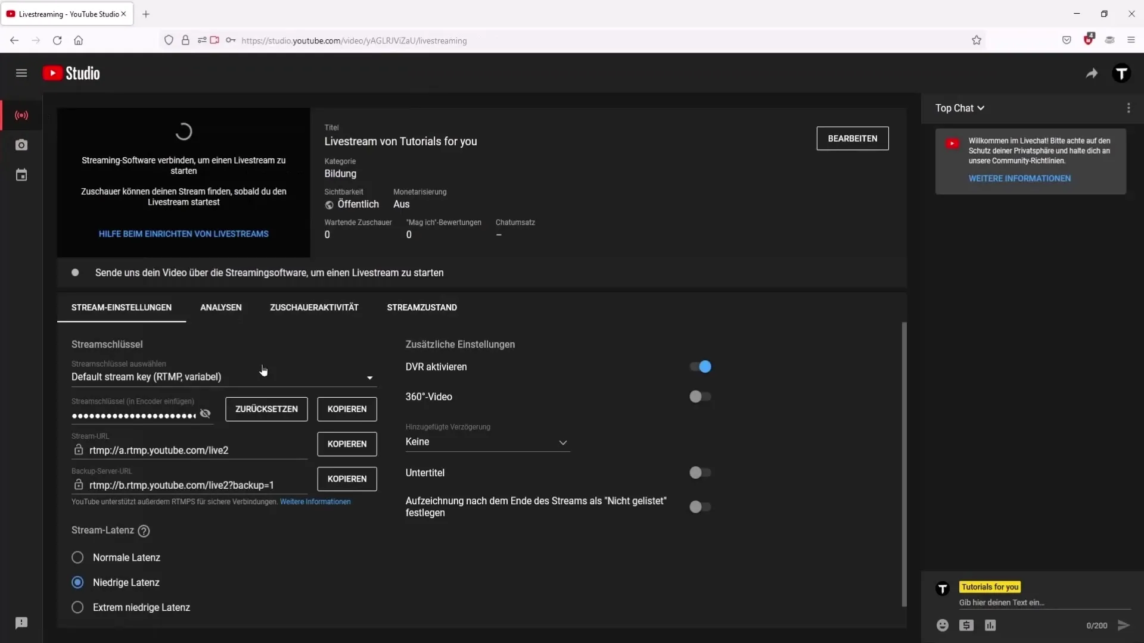Click the share icon in top toolbar

pyautogui.click(x=1092, y=73)
